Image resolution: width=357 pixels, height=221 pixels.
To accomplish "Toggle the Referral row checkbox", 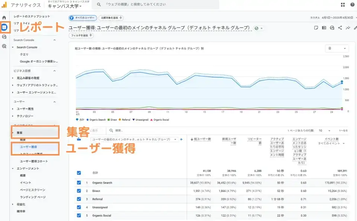I will tap(78, 199).
